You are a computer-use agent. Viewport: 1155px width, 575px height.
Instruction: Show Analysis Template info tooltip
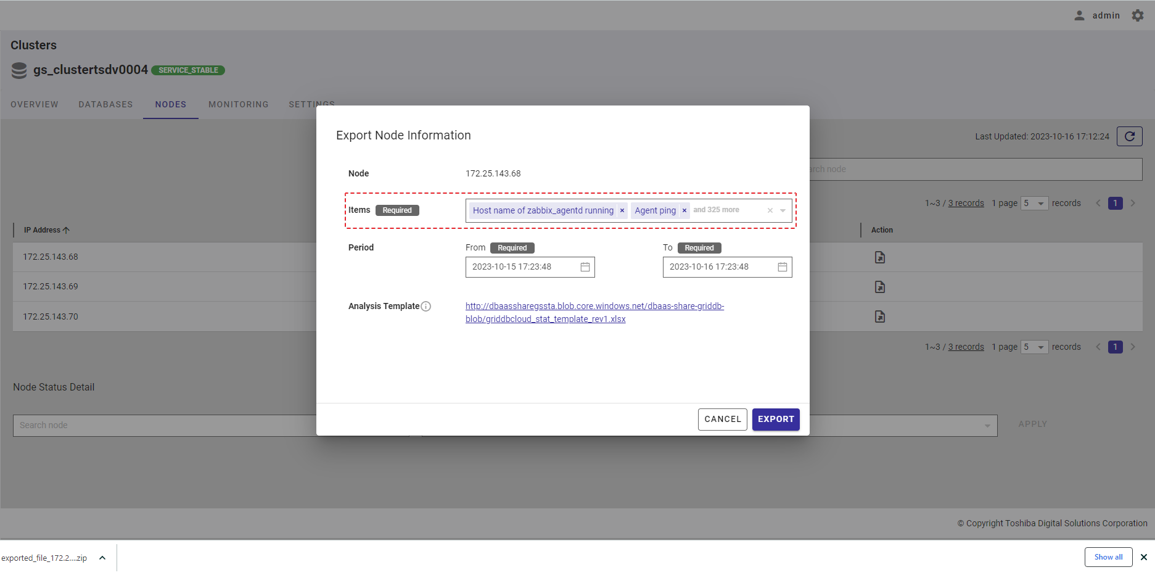(x=425, y=307)
